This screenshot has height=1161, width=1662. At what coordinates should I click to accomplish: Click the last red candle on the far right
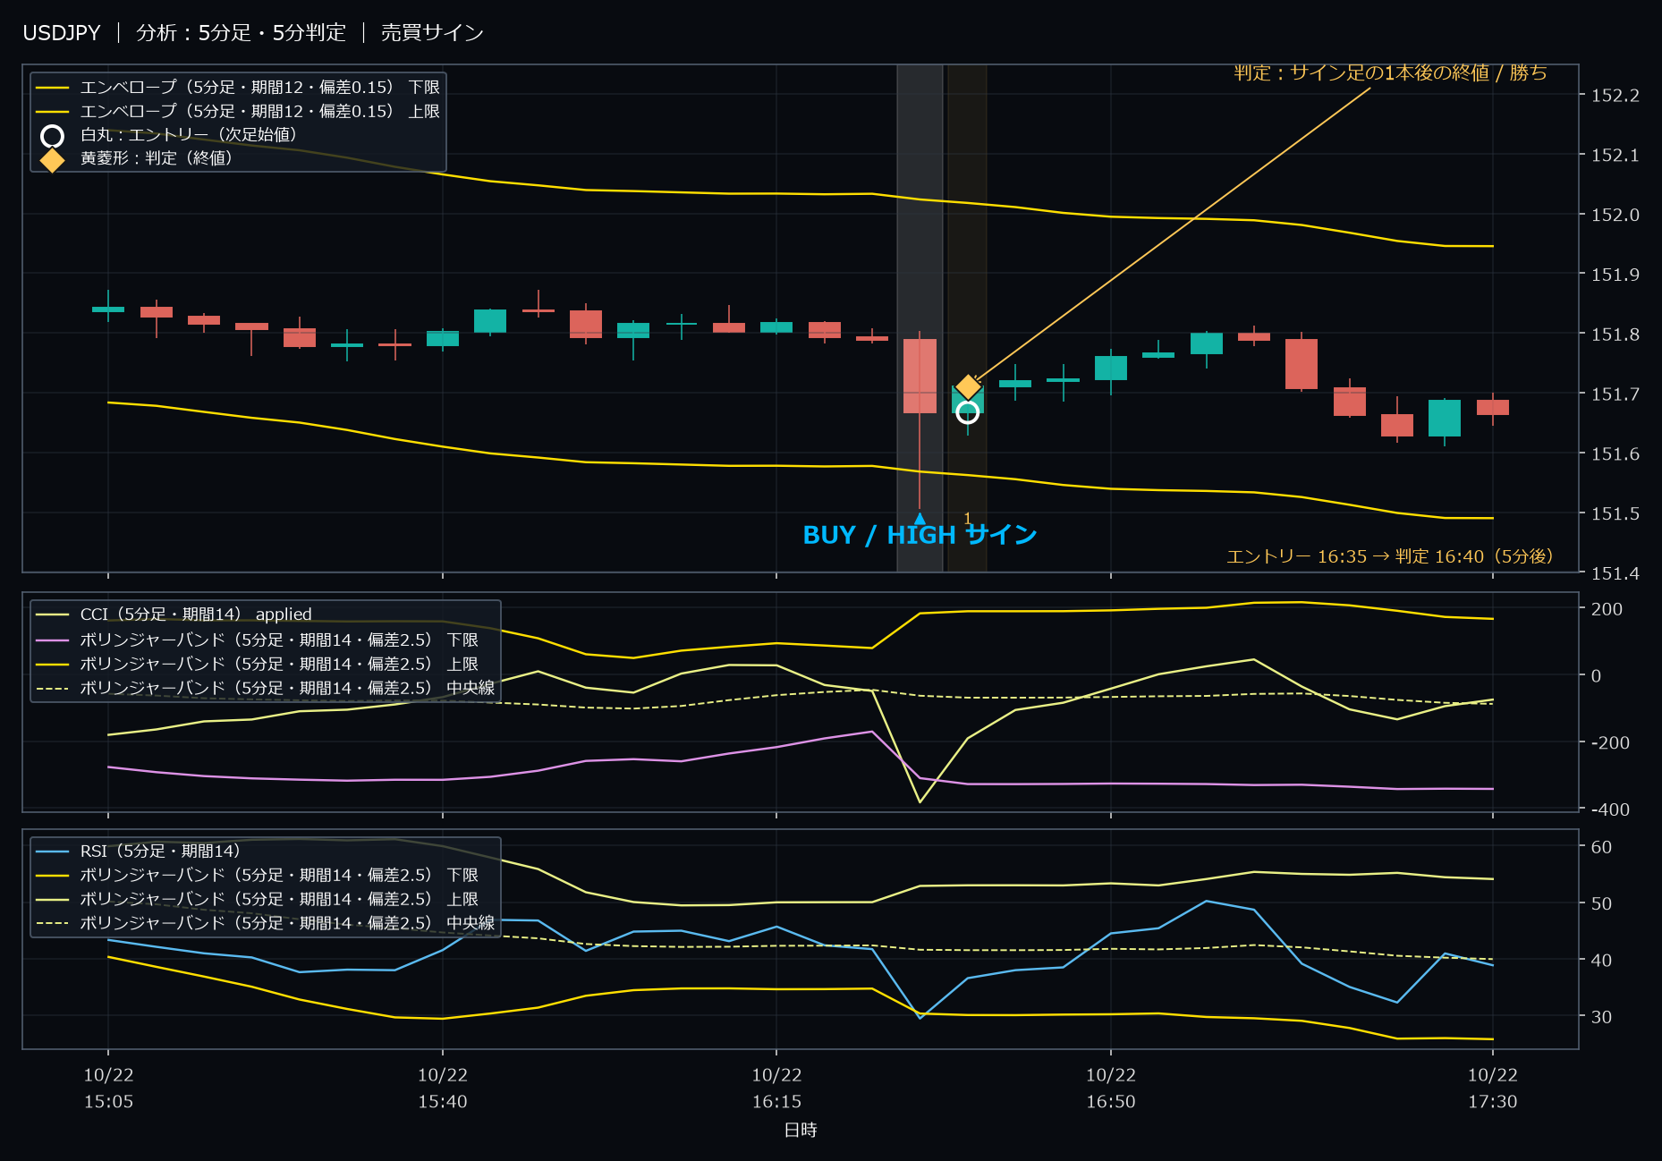[1493, 407]
